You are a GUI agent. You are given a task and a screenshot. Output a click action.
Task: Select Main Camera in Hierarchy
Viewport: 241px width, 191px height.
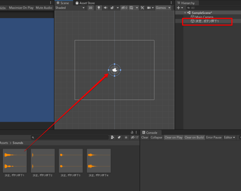click(204, 17)
